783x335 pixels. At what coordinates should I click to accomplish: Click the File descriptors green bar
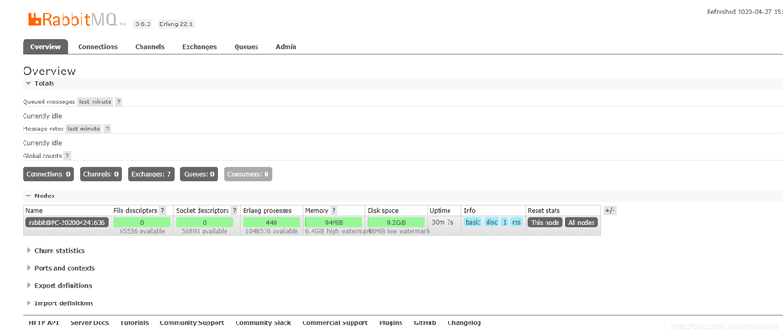142,223
